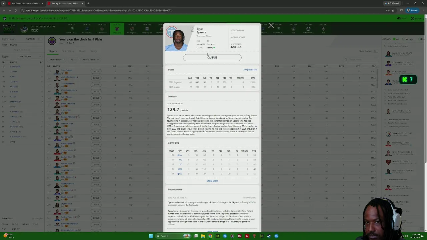Select the Pick 146 card

pyautogui.click(x=102, y=29)
